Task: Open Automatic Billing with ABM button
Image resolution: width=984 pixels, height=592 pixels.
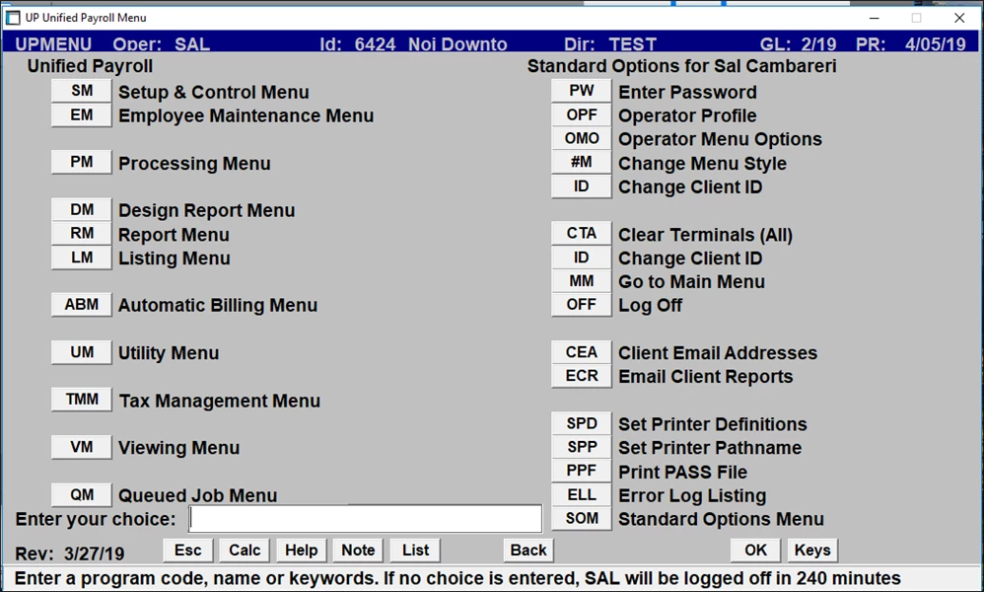Action: [x=82, y=305]
